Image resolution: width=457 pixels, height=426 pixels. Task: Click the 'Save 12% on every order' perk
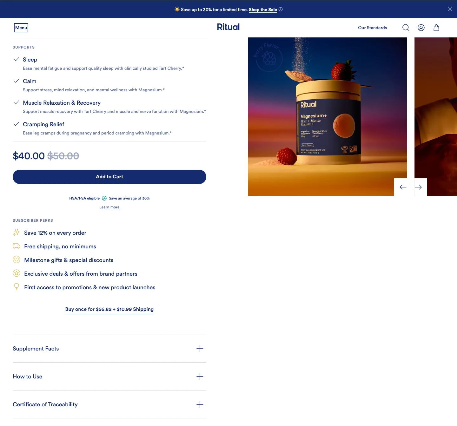55,233
